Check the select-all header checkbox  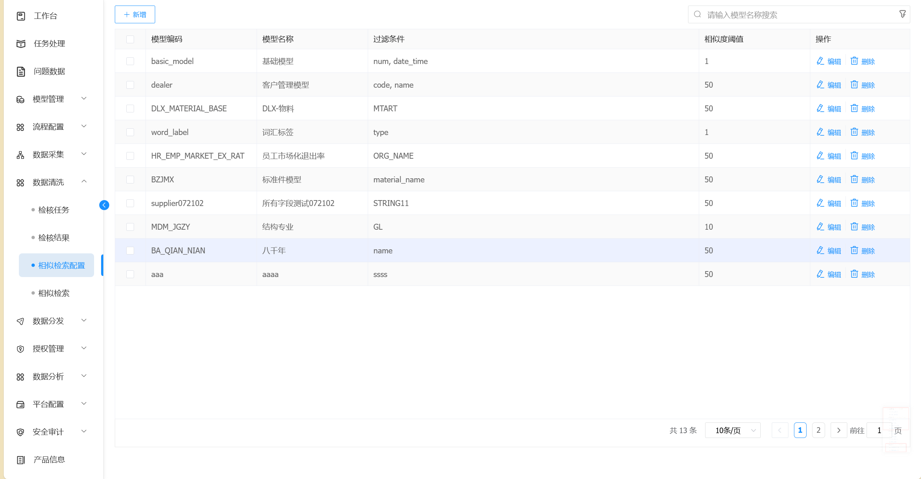(130, 39)
